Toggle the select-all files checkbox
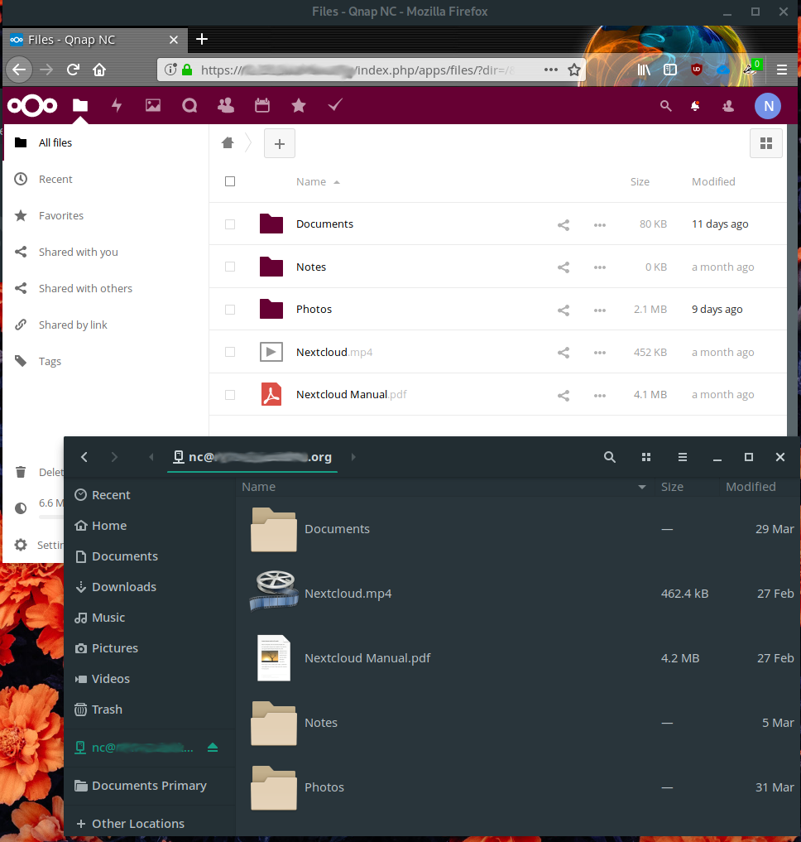The height and width of the screenshot is (842, 801). [x=230, y=181]
